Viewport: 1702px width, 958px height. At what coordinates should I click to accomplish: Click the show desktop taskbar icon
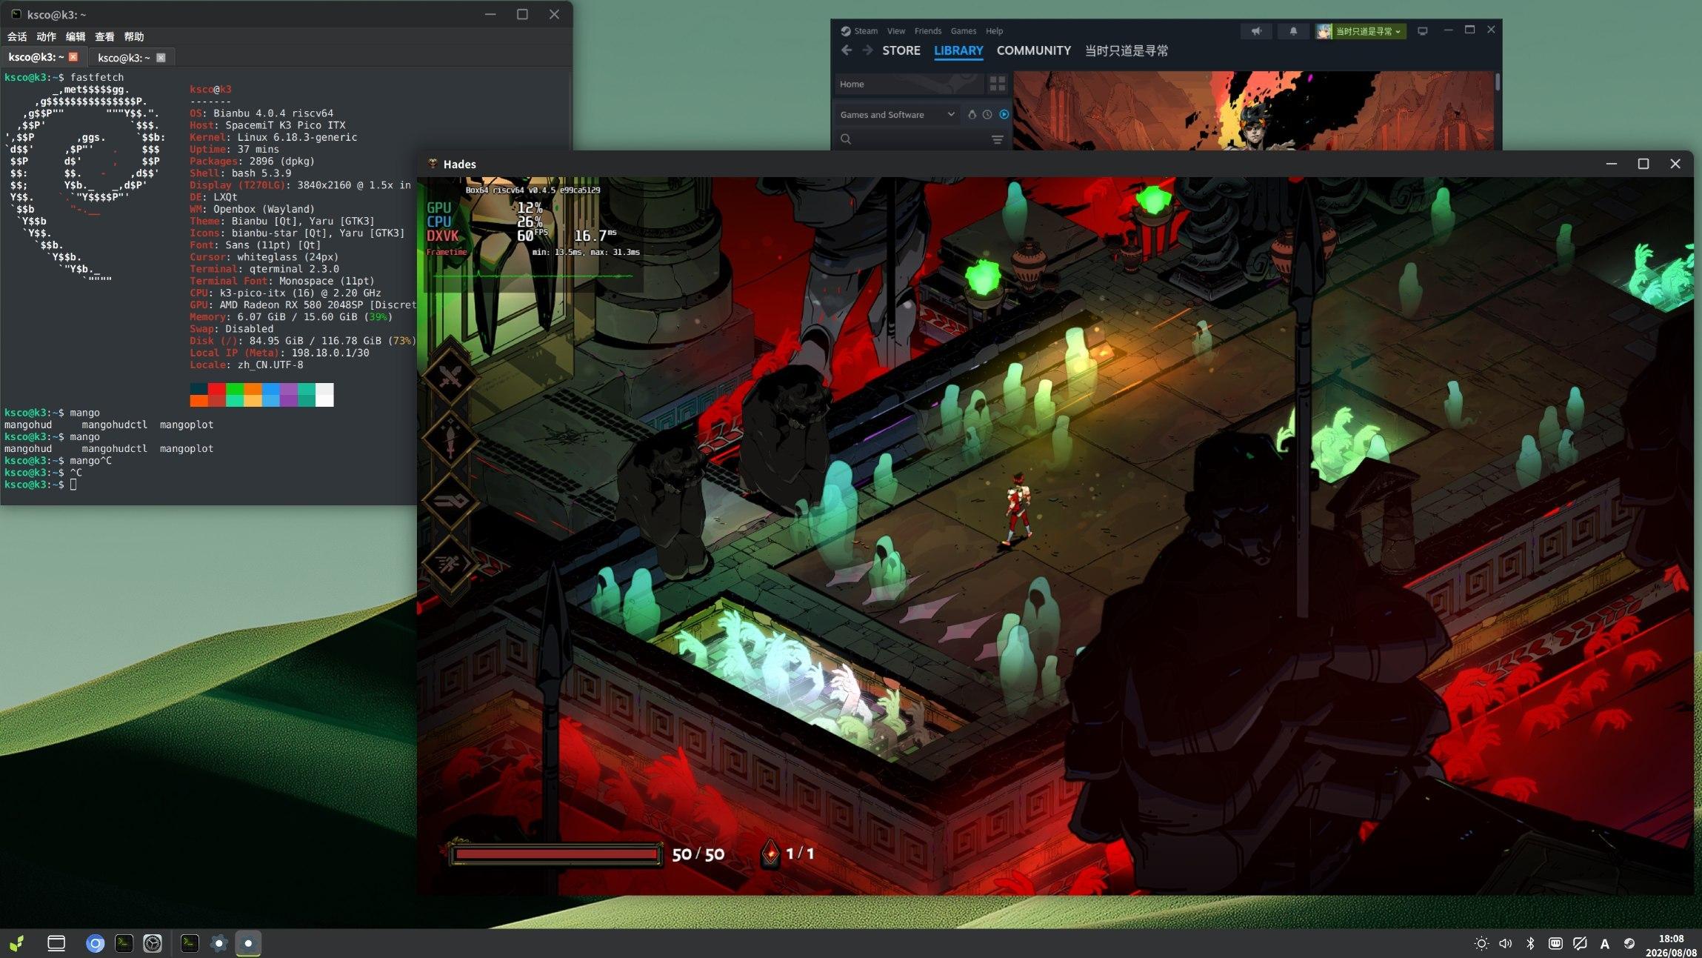pyautogui.click(x=56, y=943)
